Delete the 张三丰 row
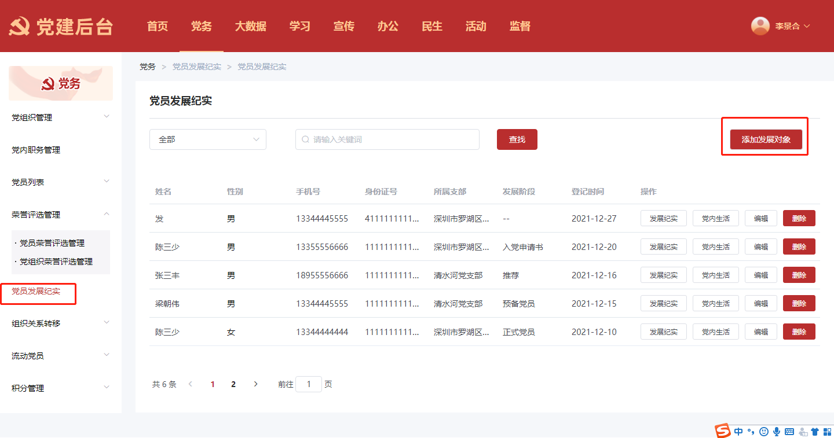This screenshot has height=438, width=834. point(799,275)
